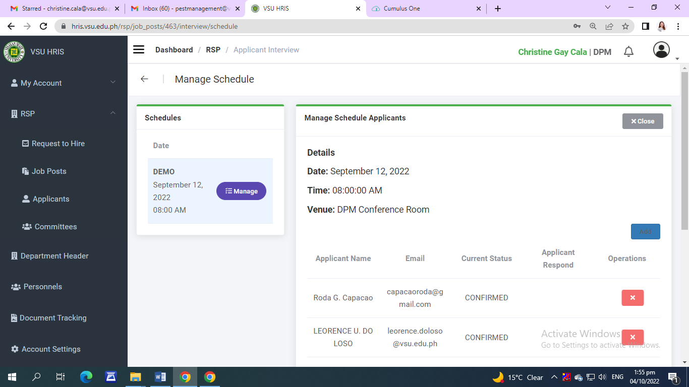Click the blue Add button
This screenshot has width=689, height=387.
click(x=645, y=231)
